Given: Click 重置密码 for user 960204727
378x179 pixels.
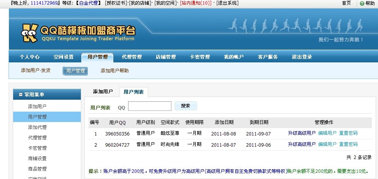Looking at the screenshot, I should (x=348, y=144).
